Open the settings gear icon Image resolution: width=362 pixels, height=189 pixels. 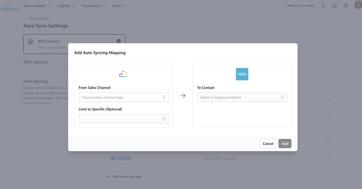[346, 5]
